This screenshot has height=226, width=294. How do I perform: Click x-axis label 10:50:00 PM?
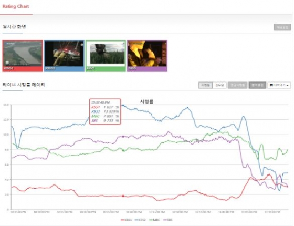coord(180,212)
